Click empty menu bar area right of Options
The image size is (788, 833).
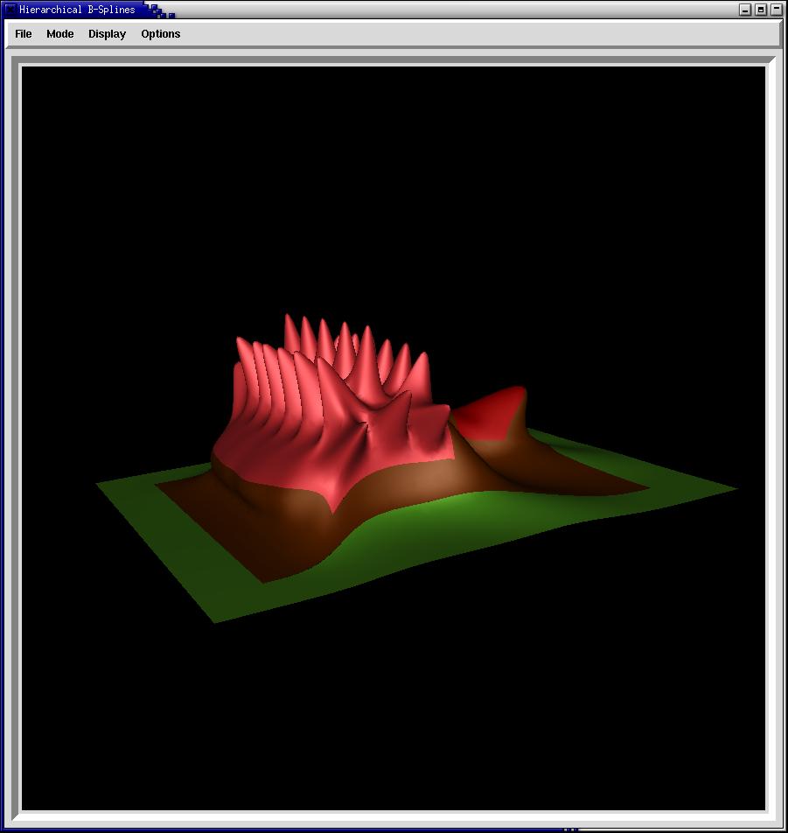point(481,34)
